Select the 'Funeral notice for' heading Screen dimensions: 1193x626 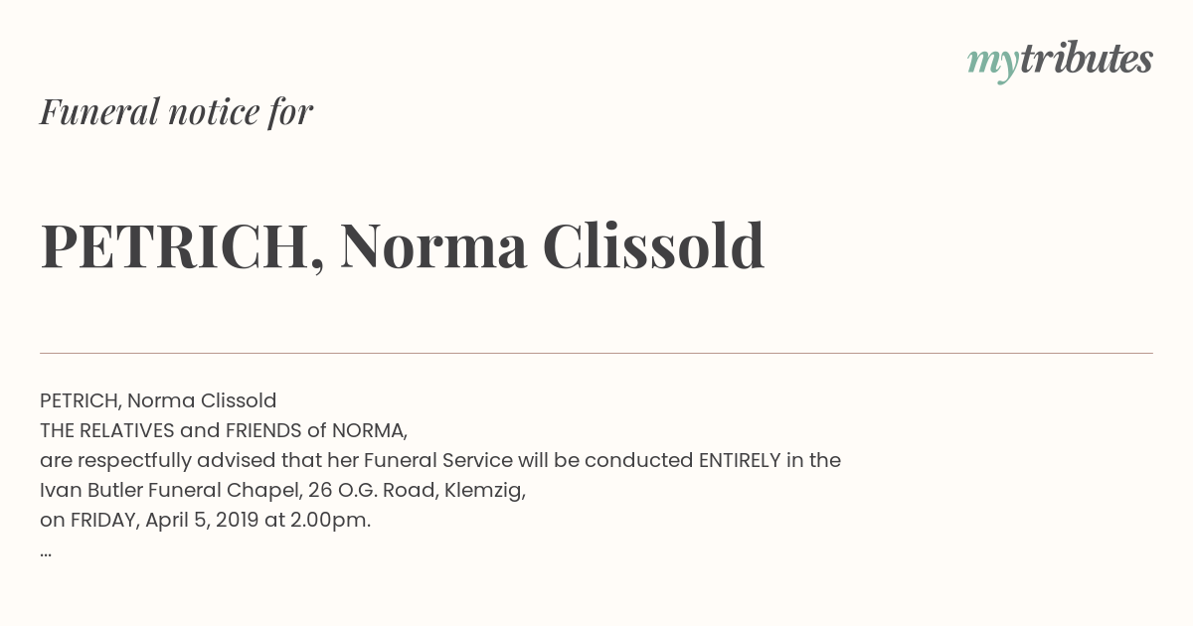pos(176,111)
